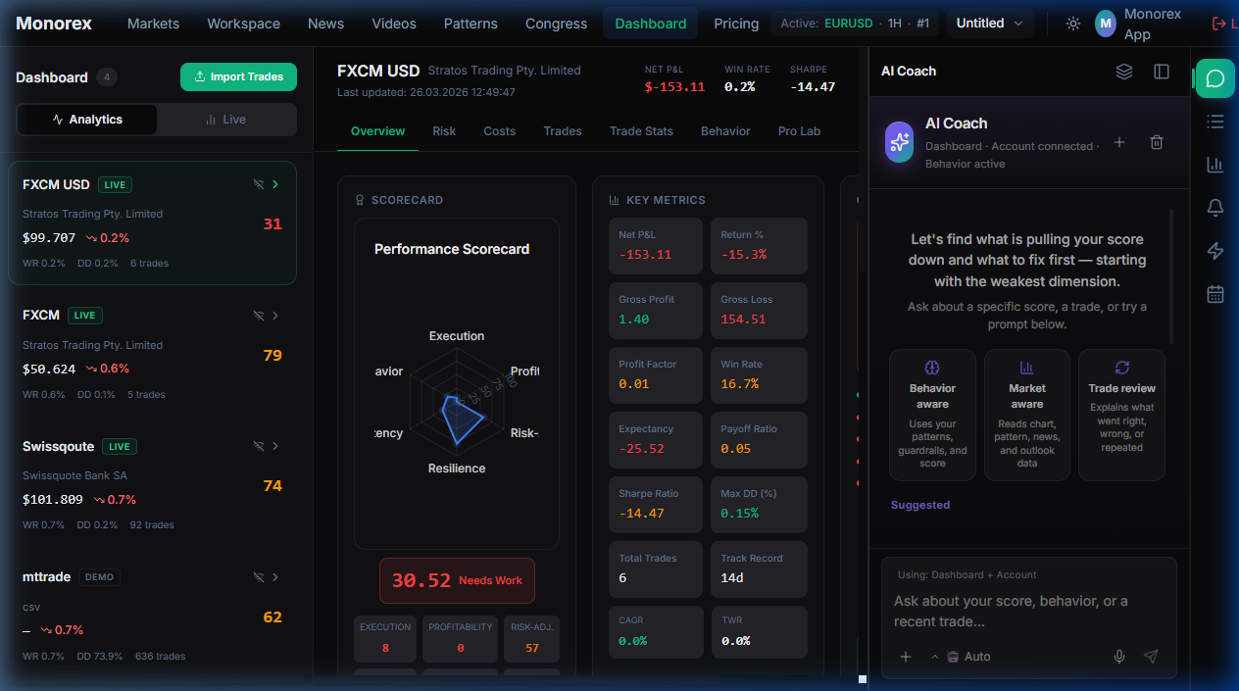Click the layers stack icon in AI Coach header
This screenshot has height=691, width=1239.
pos(1124,72)
